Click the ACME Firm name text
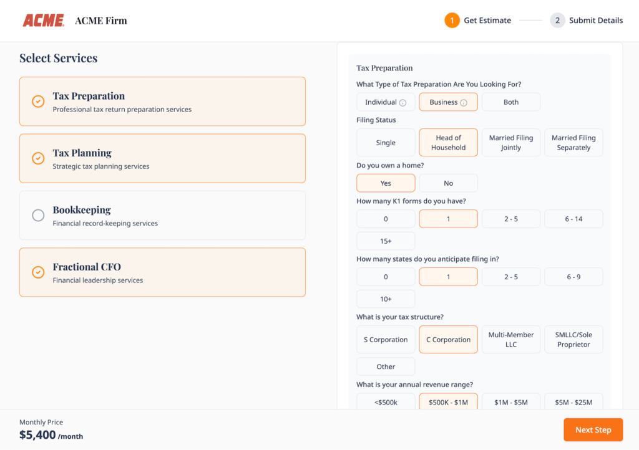639x450 pixels. coord(101,21)
